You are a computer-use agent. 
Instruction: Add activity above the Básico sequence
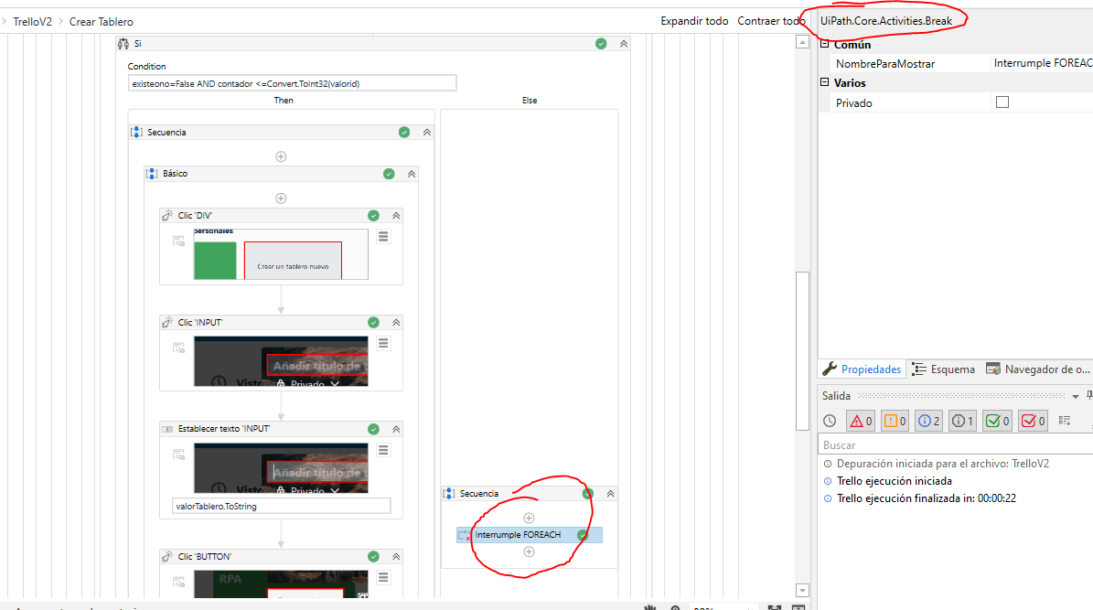(281, 157)
